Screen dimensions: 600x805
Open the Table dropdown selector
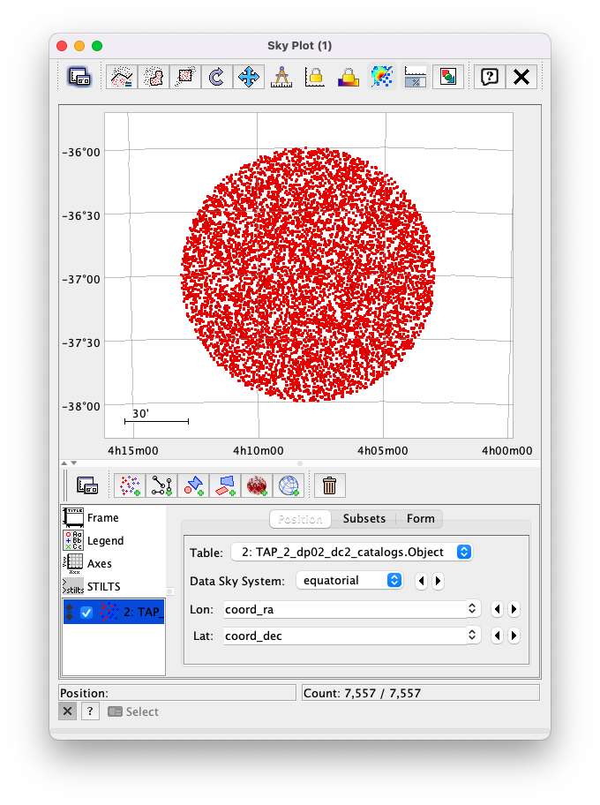[351, 552]
